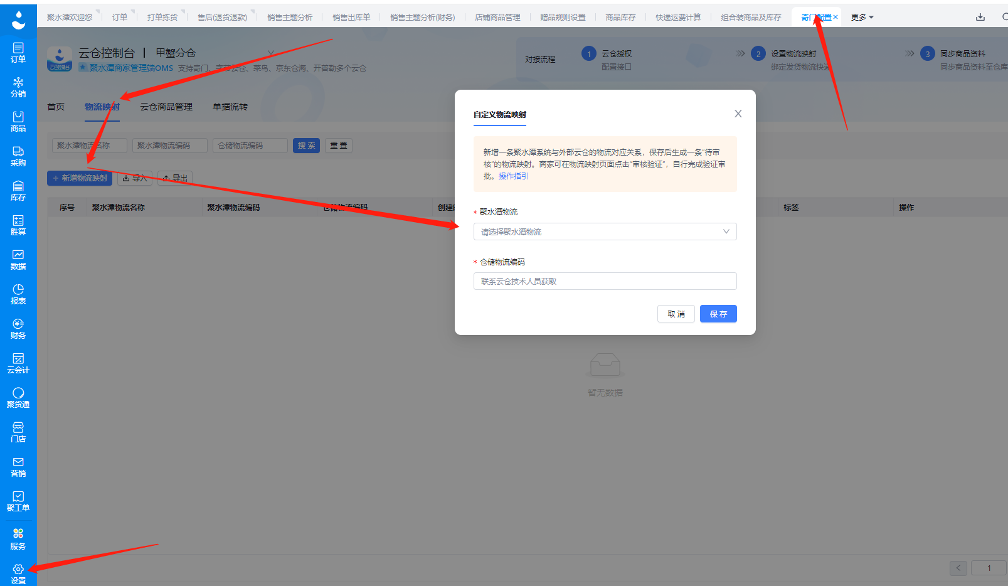Open the 售后(退货退款) top tab
The image size is (1008, 586).
pyautogui.click(x=222, y=18)
